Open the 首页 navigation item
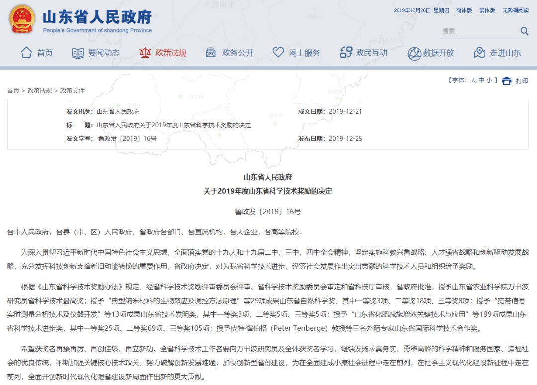 pos(45,53)
